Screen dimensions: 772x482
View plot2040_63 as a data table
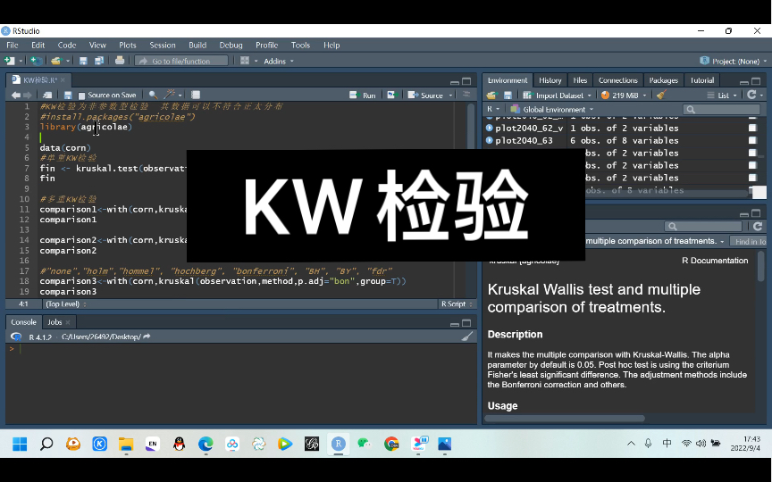pos(752,140)
